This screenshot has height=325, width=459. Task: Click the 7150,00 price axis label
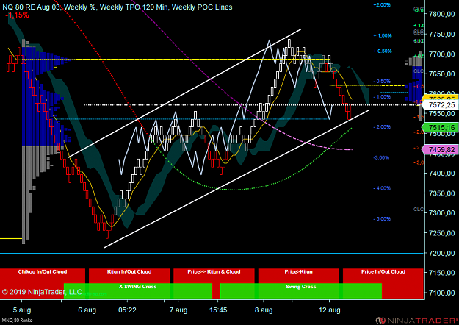tap(441, 273)
